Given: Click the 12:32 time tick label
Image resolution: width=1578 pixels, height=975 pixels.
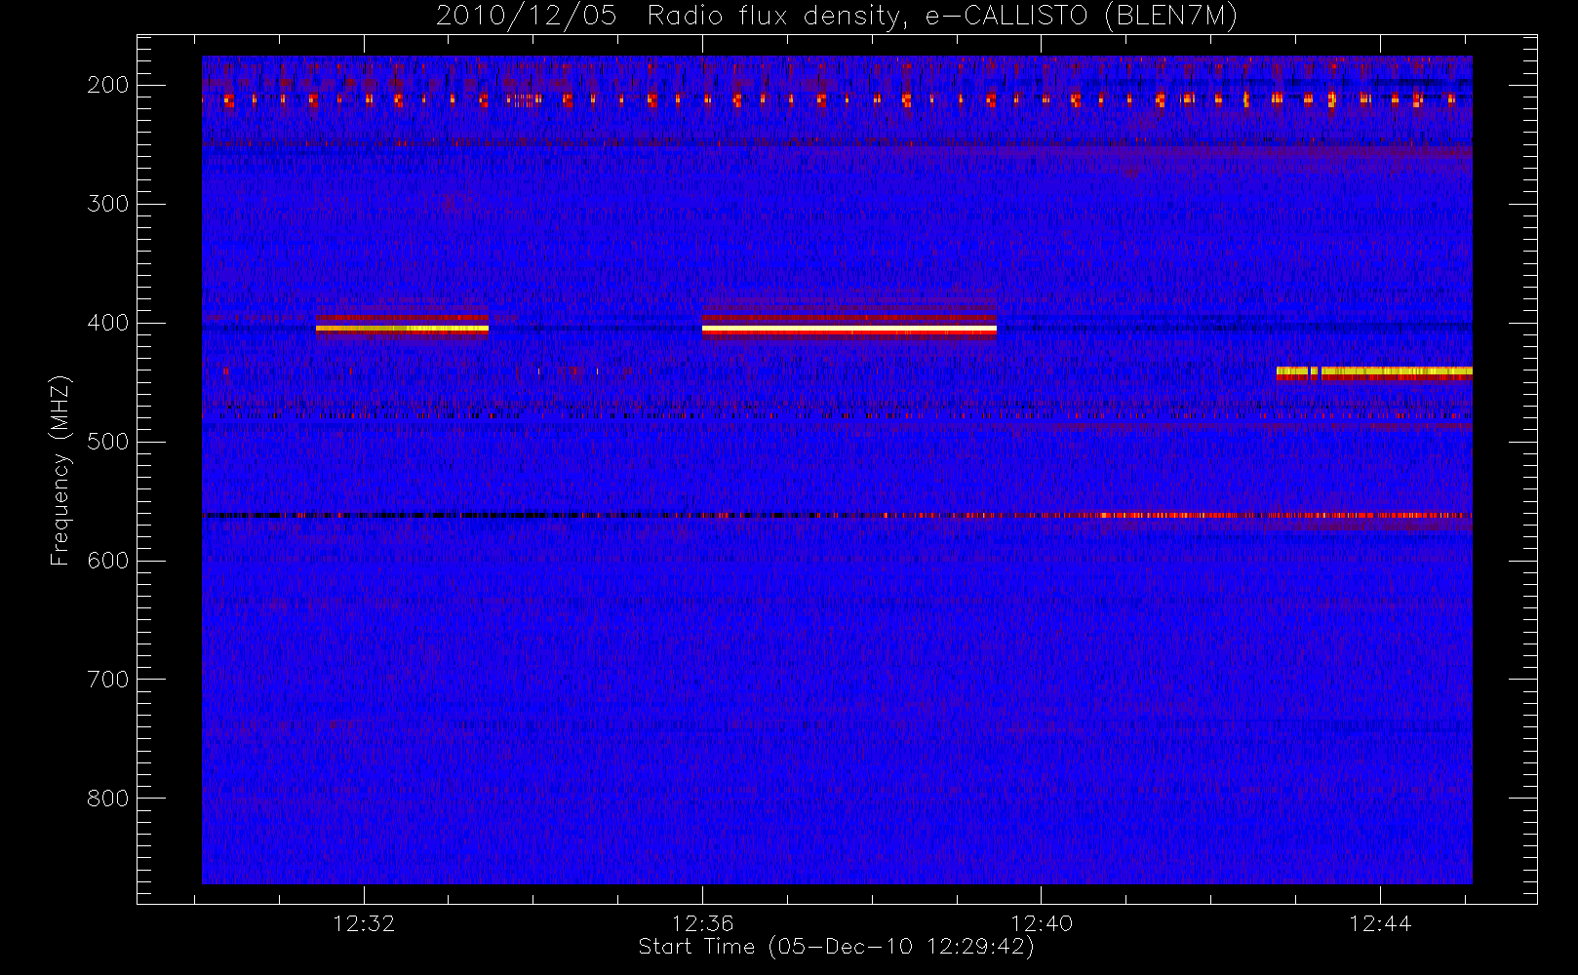Looking at the screenshot, I should click(364, 923).
